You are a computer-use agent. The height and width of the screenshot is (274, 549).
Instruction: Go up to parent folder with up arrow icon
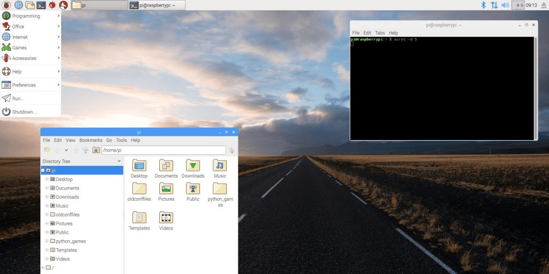(85, 150)
